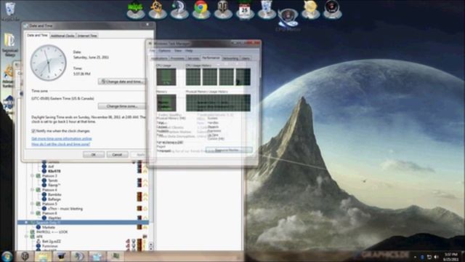This screenshot has height=262, width=465.
Task: Launch the orange crosshair dock icon
Action: pyautogui.click(x=157, y=9)
